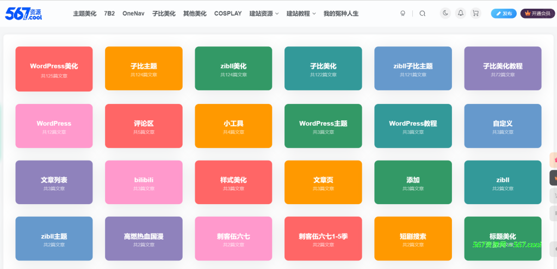Open the 其他美化 nav item
557x269 pixels.
click(x=195, y=14)
